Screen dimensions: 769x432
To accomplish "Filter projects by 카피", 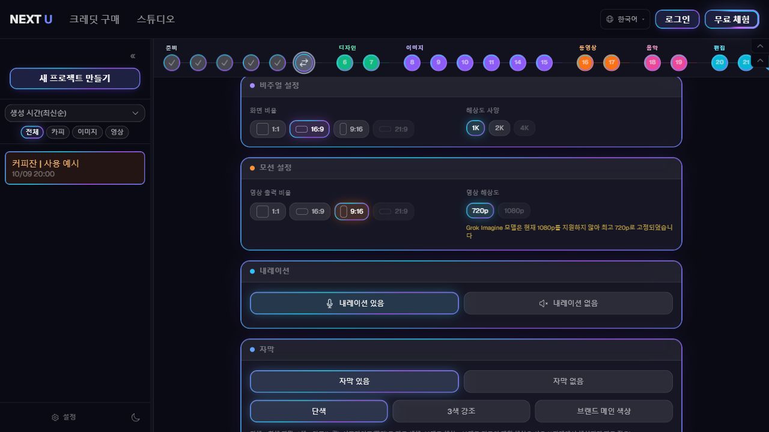I will click(58, 132).
